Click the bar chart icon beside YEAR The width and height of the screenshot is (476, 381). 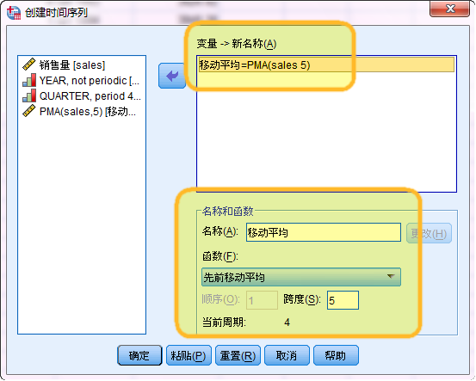29,80
